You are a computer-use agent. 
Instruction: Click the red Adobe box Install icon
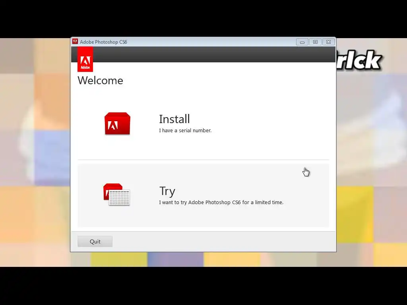point(117,124)
